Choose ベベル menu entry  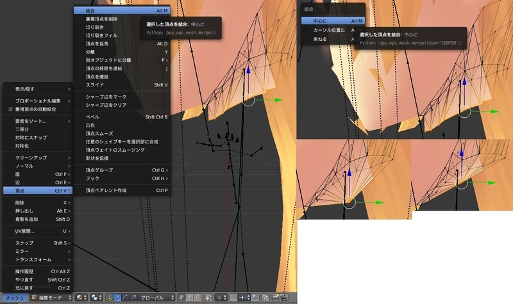[x=122, y=117]
